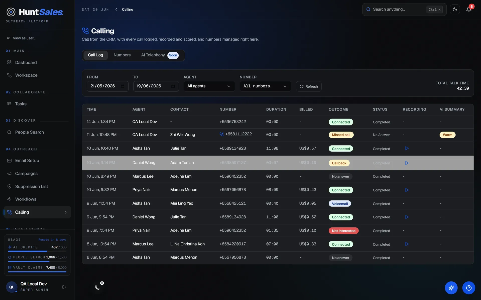Switch to the Numbers tab
Screen dimensions: 481x300
click(x=122, y=55)
